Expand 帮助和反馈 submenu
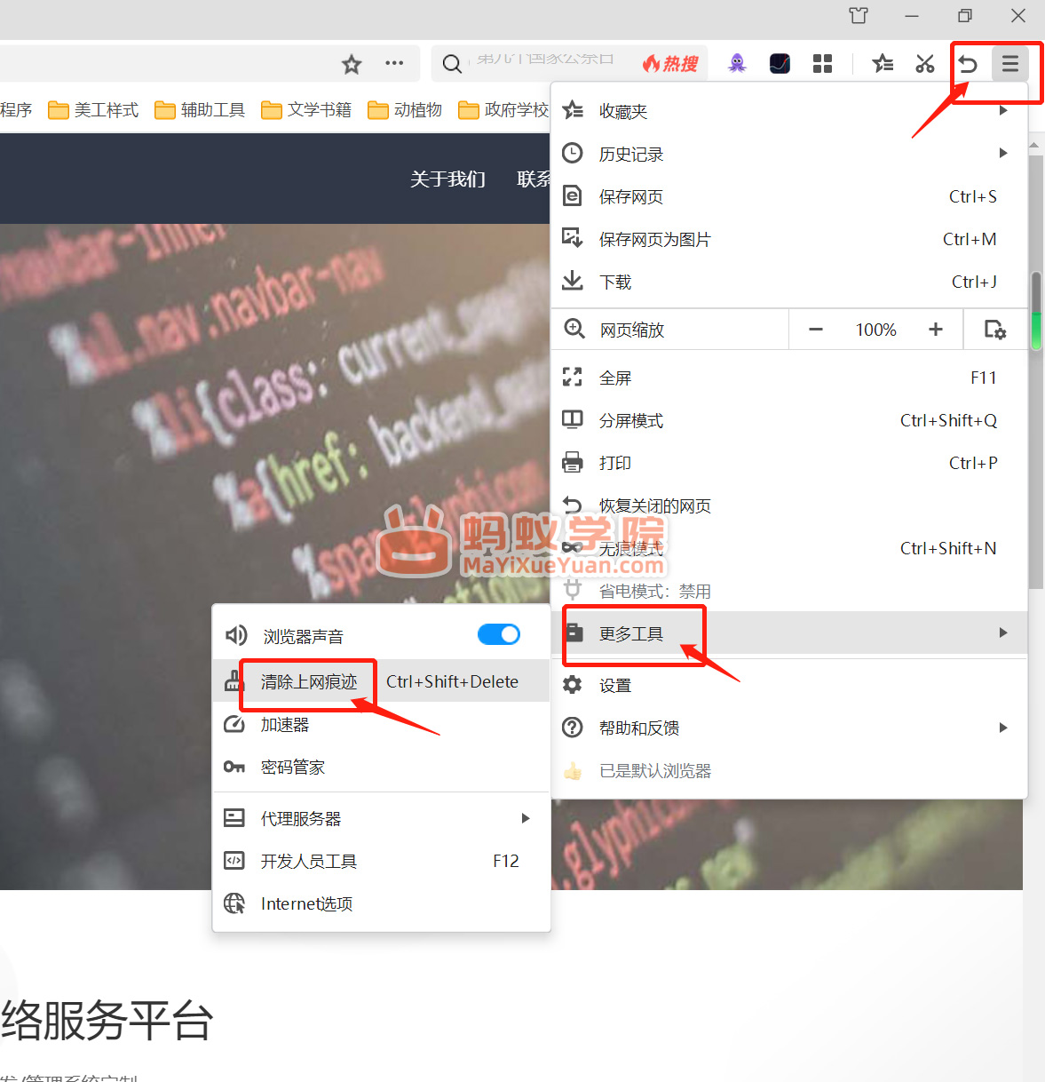This screenshot has height=1082, width=1045. pos(789,728)
